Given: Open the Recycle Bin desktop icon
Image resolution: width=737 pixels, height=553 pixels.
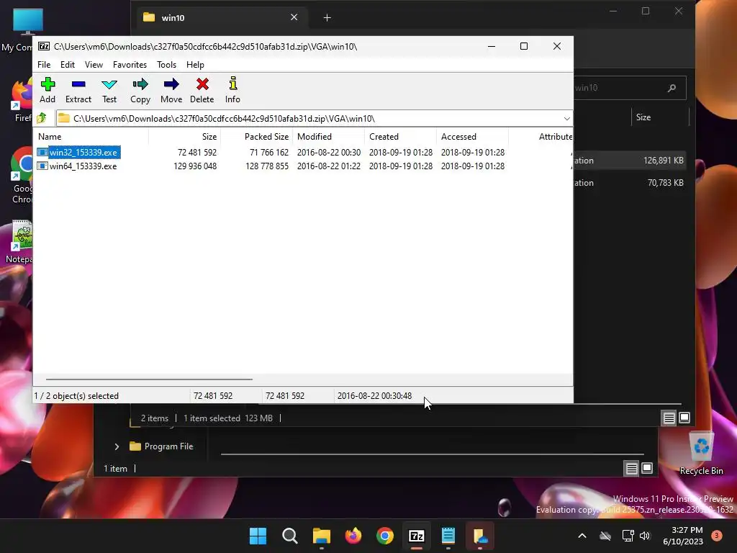Looking at the screenshot, I should 701,454.
